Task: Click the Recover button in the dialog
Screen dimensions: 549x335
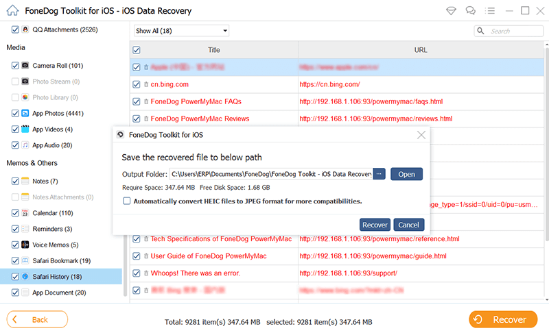Action: 375,225
